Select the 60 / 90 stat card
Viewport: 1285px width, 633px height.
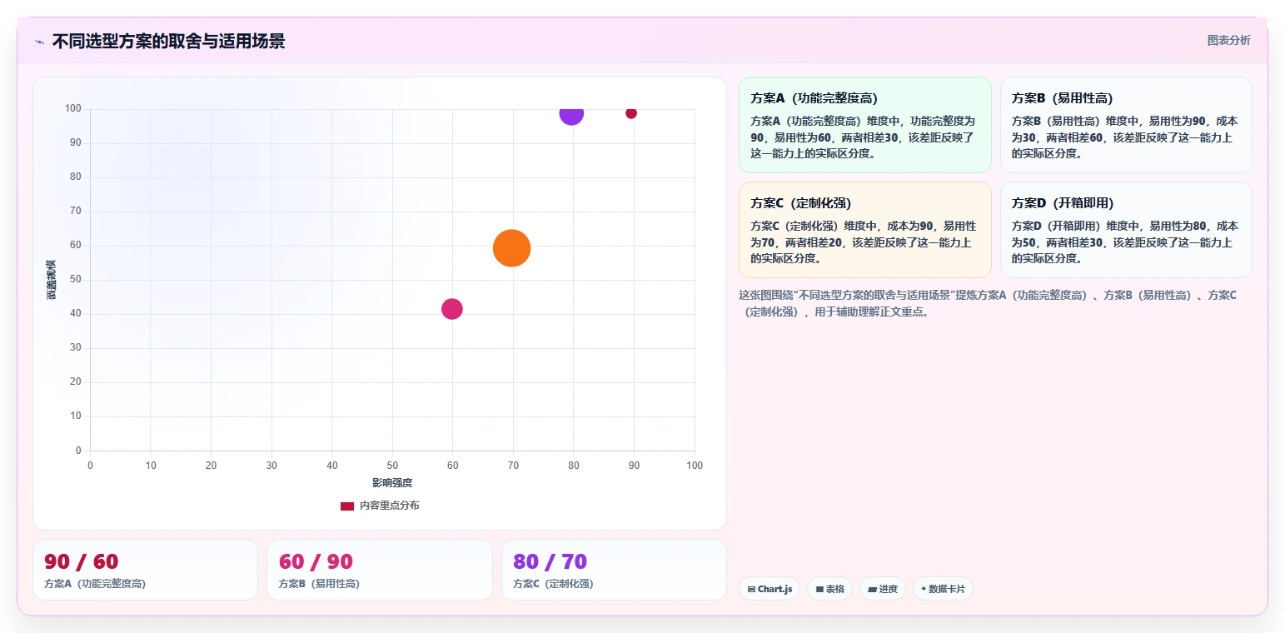[380, 570]
